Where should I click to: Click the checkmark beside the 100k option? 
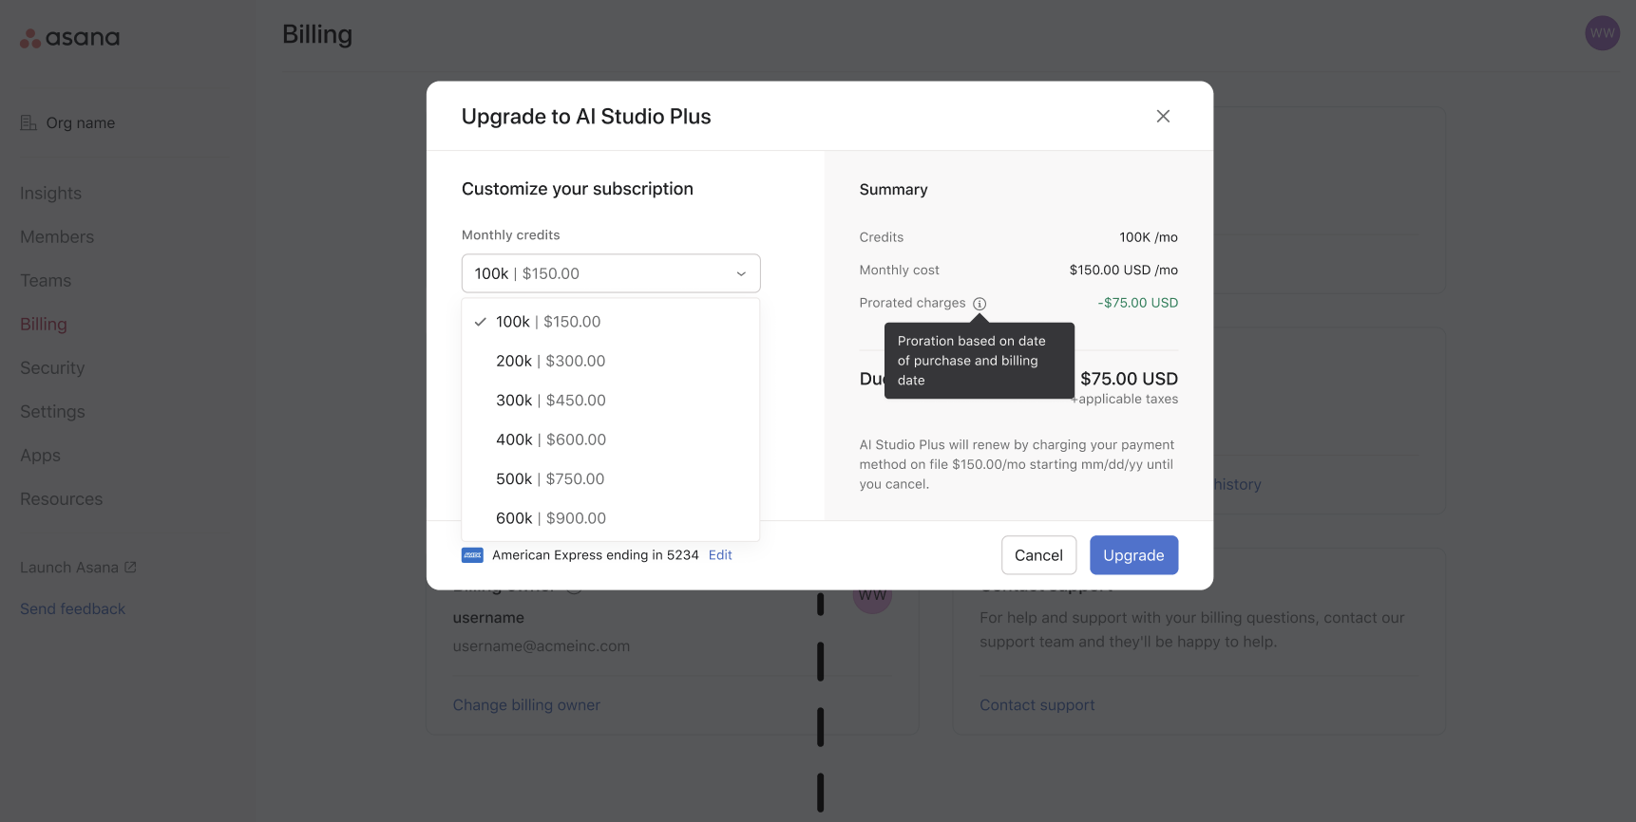click(x=481, y=321)
